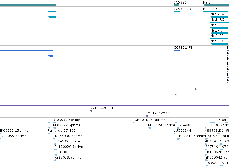Click the CG5321-RB transcript exon glyph
The height and width of the screenshot is (167, 229).
point(177,12)
